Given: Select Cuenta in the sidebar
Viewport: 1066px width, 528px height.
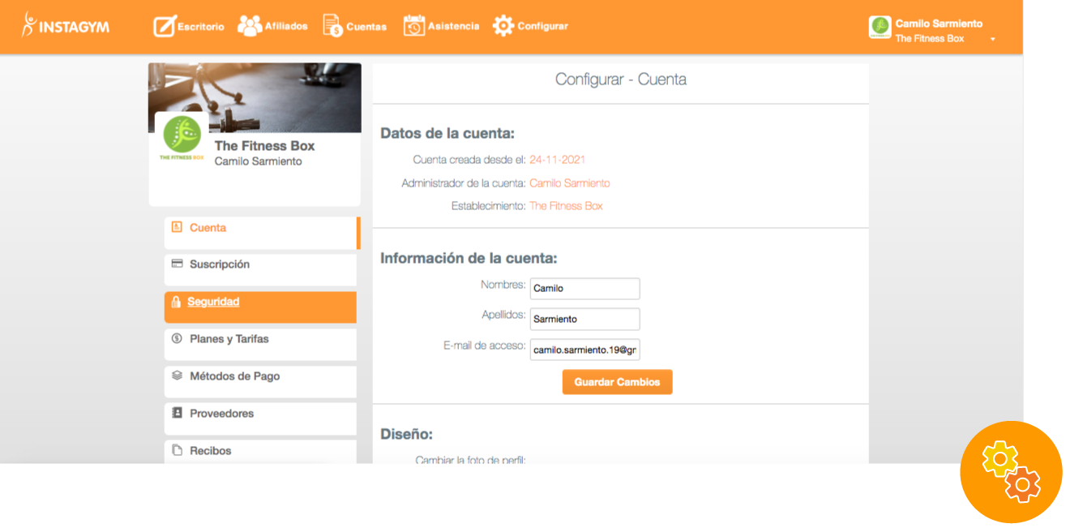Looking at the screenshot, I should click(x=208, y=228).
